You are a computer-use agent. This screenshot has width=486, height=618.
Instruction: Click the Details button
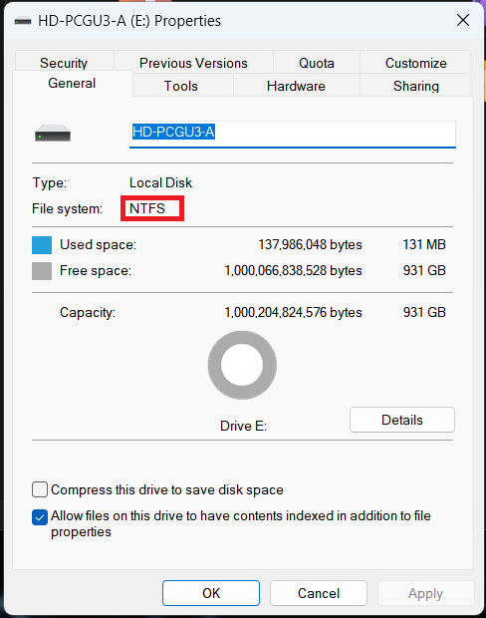402,420
